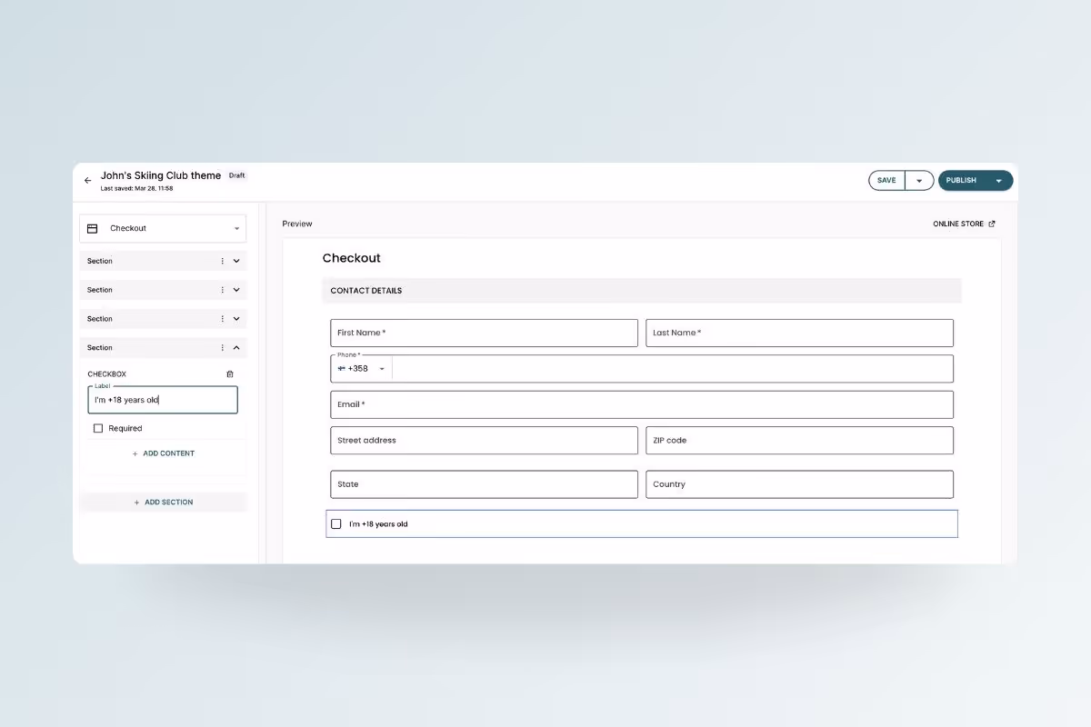Click the back arrow to leave theme editor
Viewport: 1091px width, 727px height.
(87, 180)
